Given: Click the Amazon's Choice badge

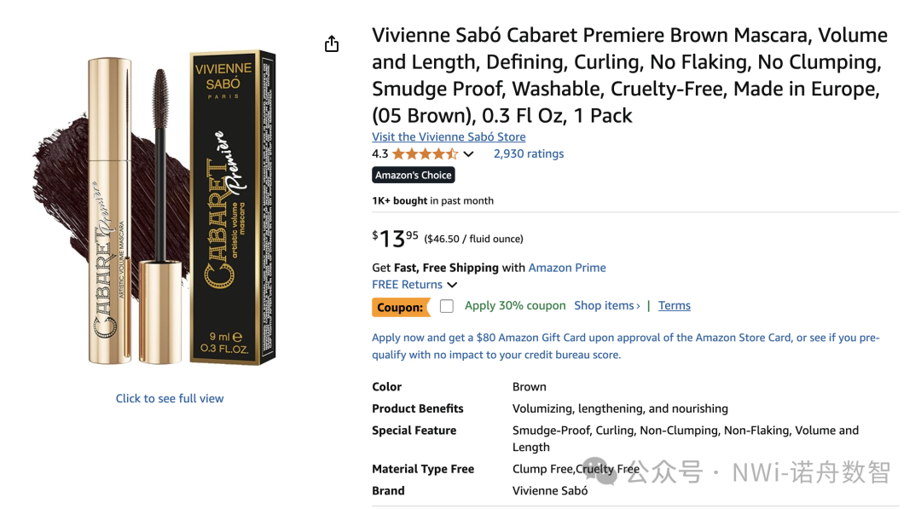Looking at the screenshot, I should pos(414,175).
